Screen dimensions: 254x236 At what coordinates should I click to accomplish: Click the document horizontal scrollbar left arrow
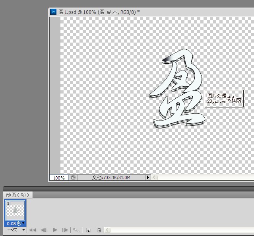tap(154, 177)
